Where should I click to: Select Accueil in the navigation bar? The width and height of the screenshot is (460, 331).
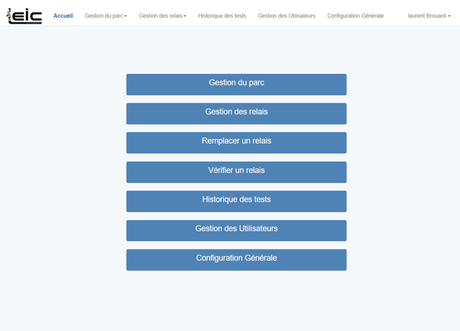coord(63,16)
